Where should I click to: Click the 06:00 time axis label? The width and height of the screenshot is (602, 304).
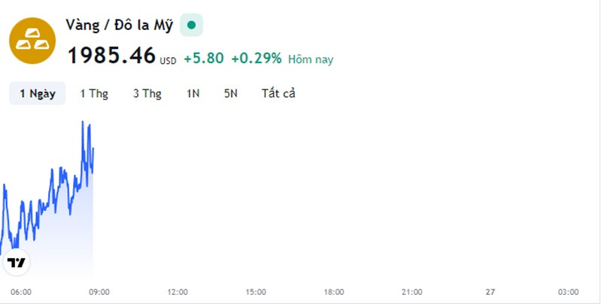pos(21,292)
